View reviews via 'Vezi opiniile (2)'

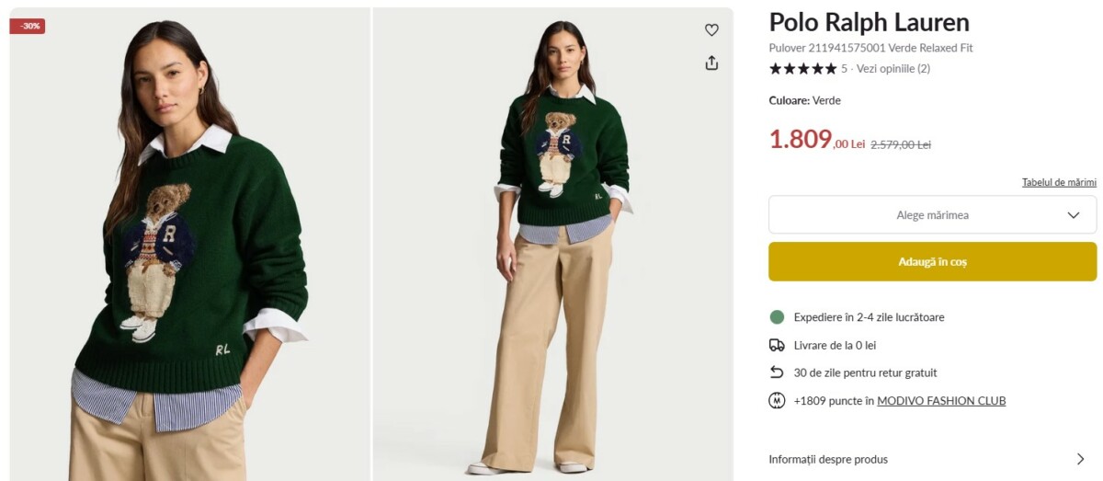tap(893, 69)
